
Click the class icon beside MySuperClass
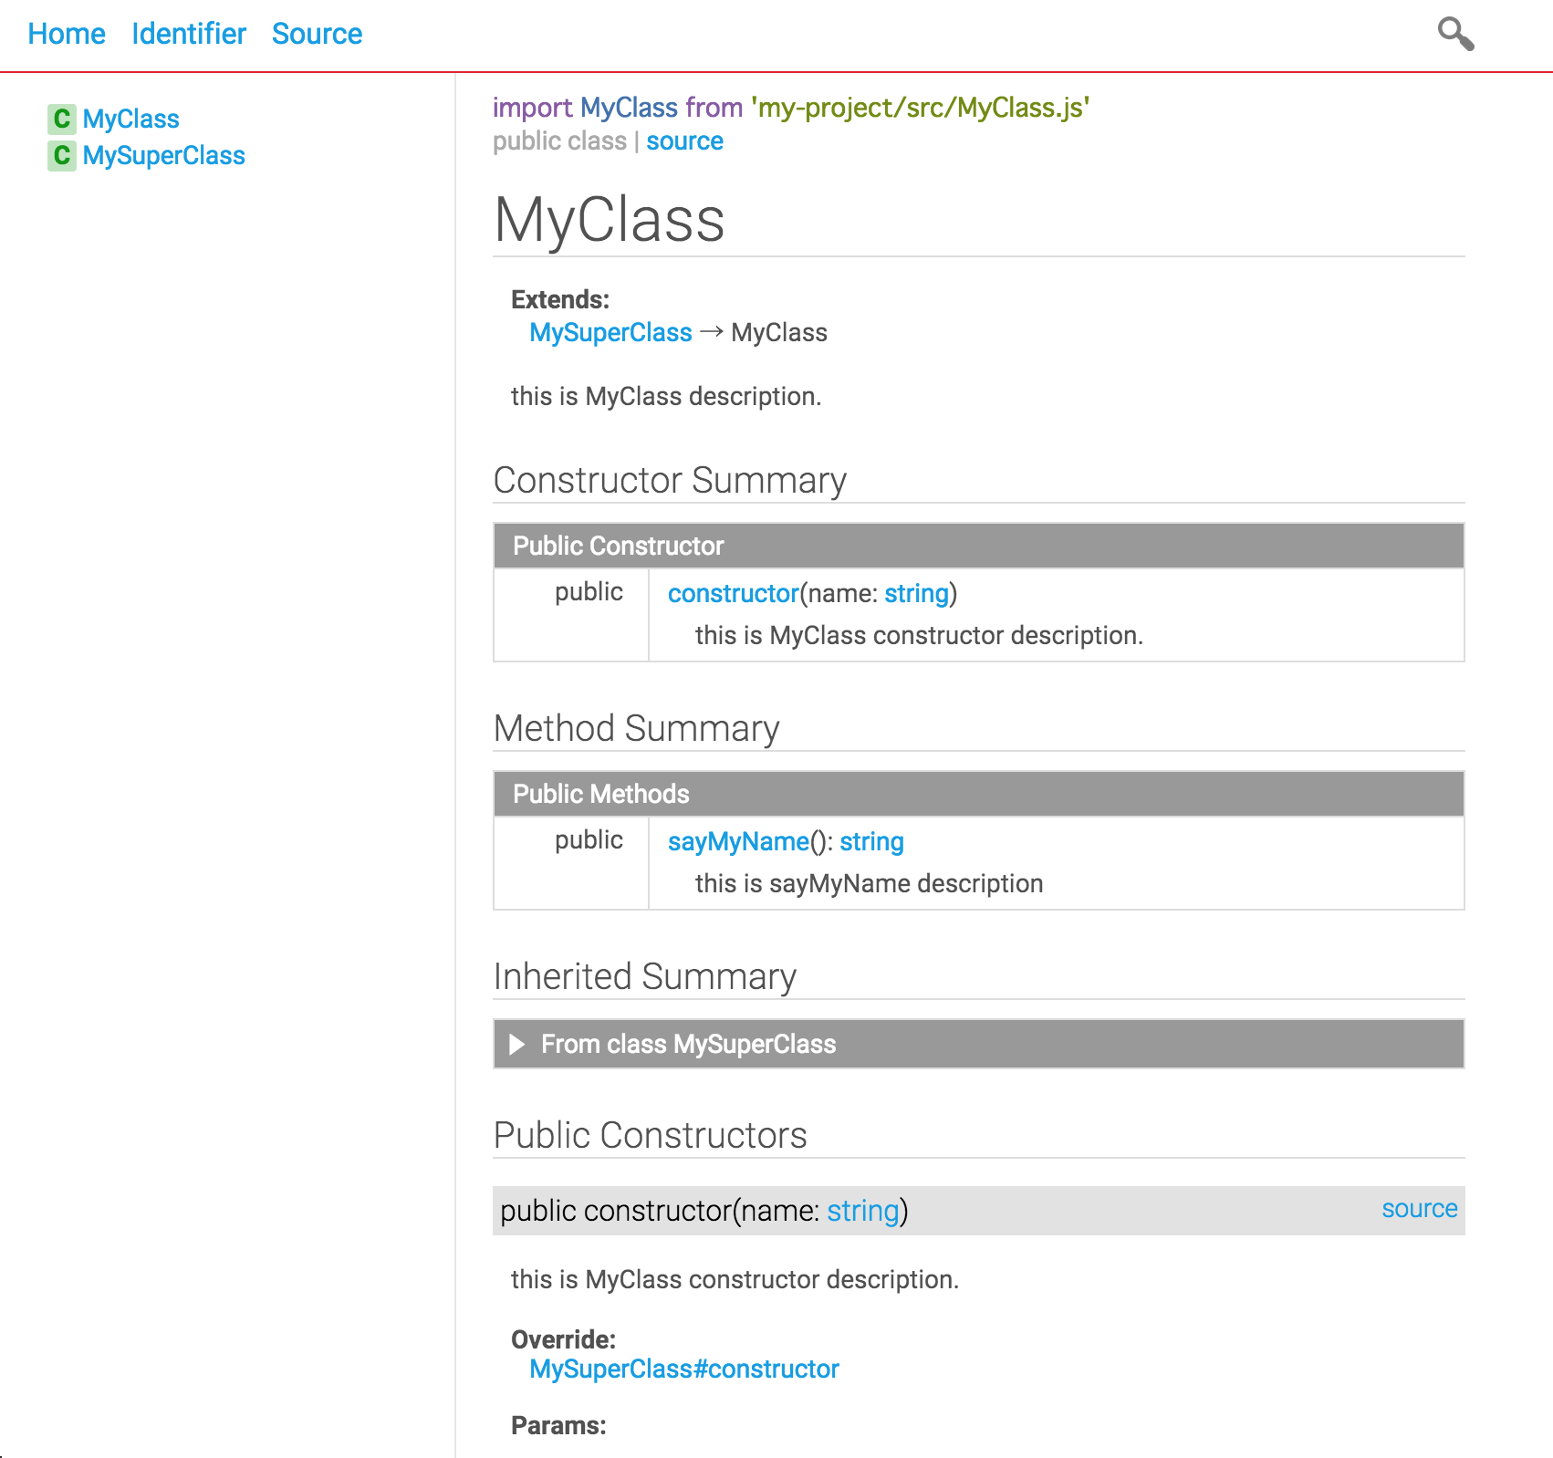61,155
